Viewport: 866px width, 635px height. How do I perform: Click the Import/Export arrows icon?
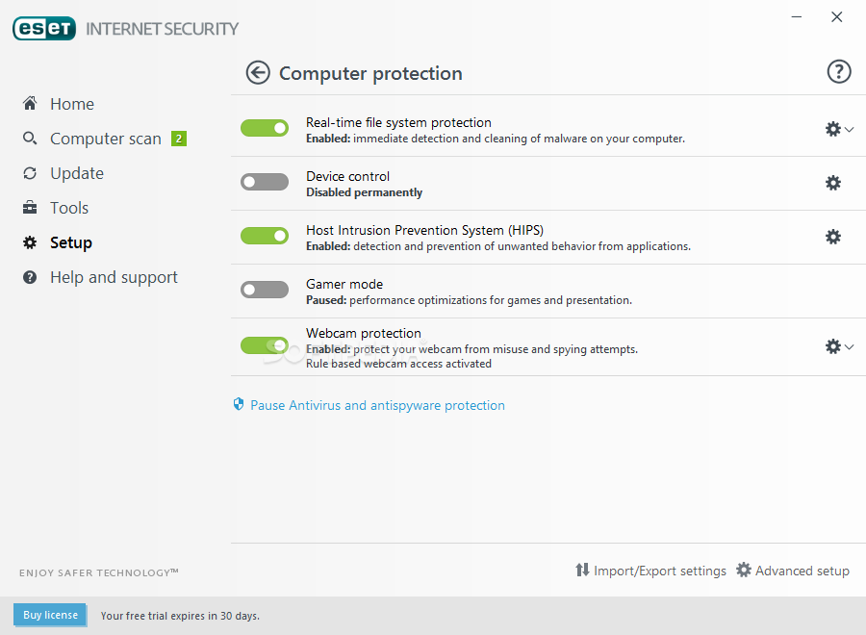coord(582,570)
